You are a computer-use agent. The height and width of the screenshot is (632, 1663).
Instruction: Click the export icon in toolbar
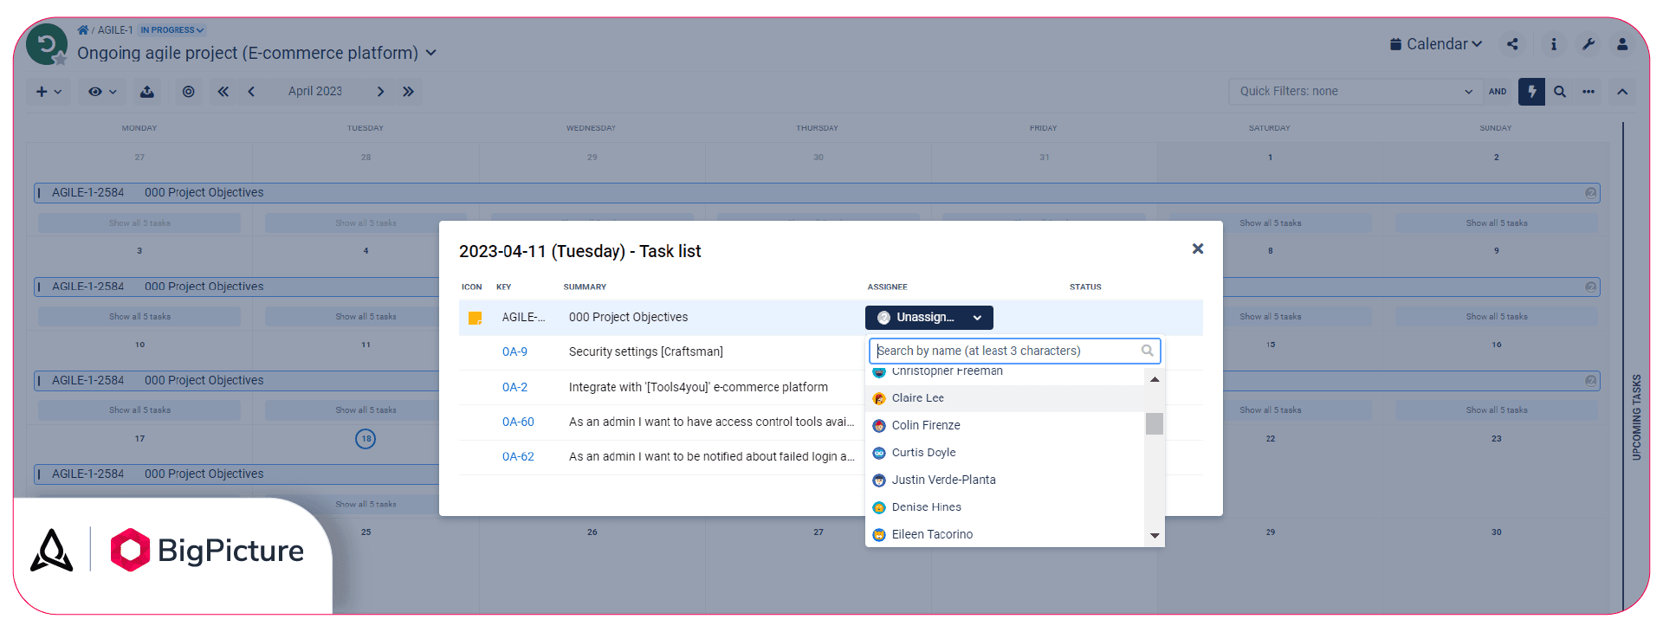pos(147,92)
